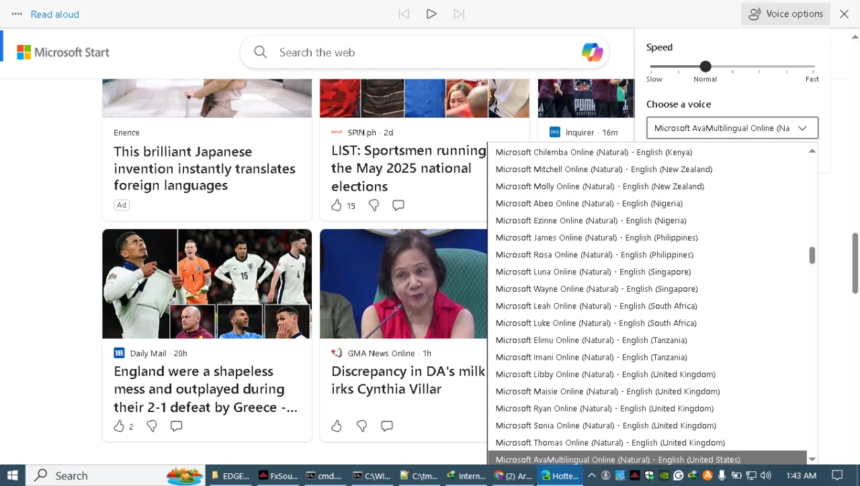The height and width of the screenshot is (486, 860).
Task: Open the Chrome taskbar window
Action: tap(513, 475)
